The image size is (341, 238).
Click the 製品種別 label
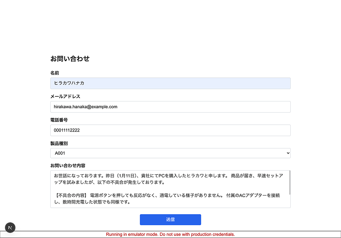coord(59,143)
